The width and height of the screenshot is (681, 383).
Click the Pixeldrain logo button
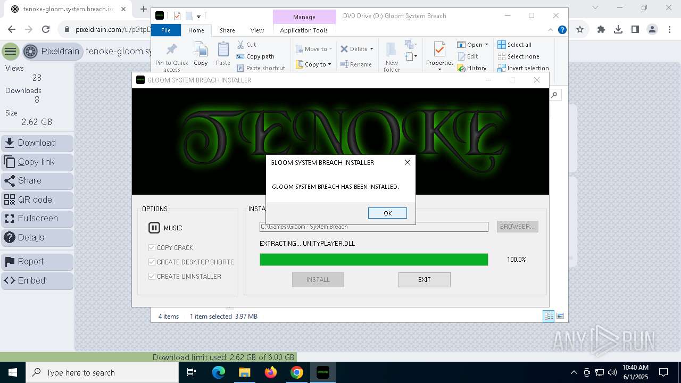pos(53,52)
